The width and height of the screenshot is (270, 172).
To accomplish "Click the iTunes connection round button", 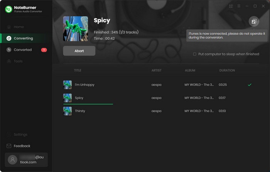I will (x=254, y=21).
